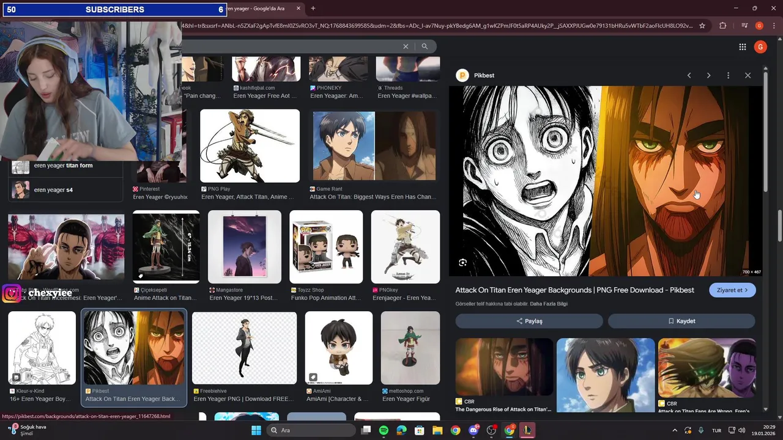783x440 pixels.
Task: Open Google account avatar on the page
Action: [x=760, y=47]
